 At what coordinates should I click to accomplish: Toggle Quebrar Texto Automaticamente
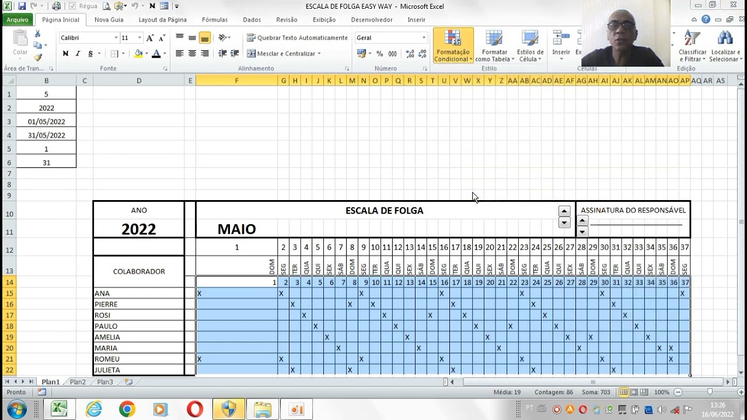point(297,38)
